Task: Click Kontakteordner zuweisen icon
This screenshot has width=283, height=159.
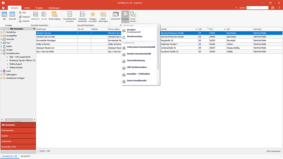Action: point(70,17)
